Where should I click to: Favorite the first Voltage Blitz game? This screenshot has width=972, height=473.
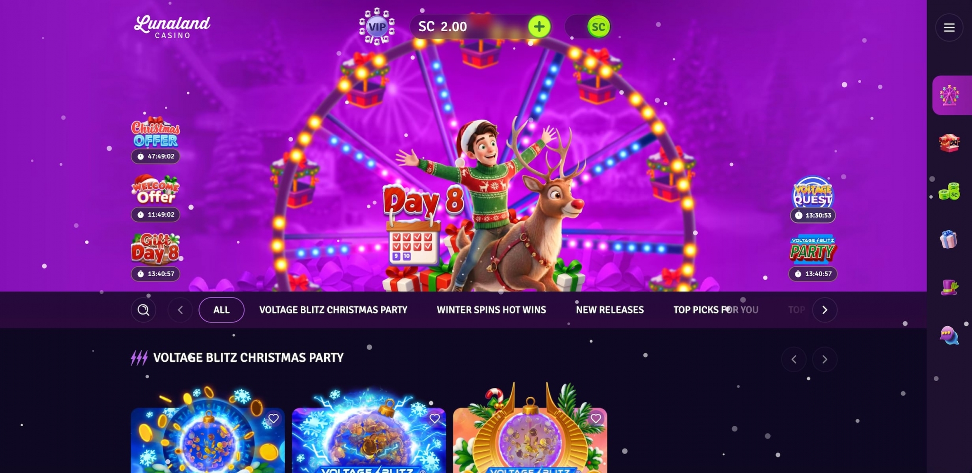click(x=273, y=418)
